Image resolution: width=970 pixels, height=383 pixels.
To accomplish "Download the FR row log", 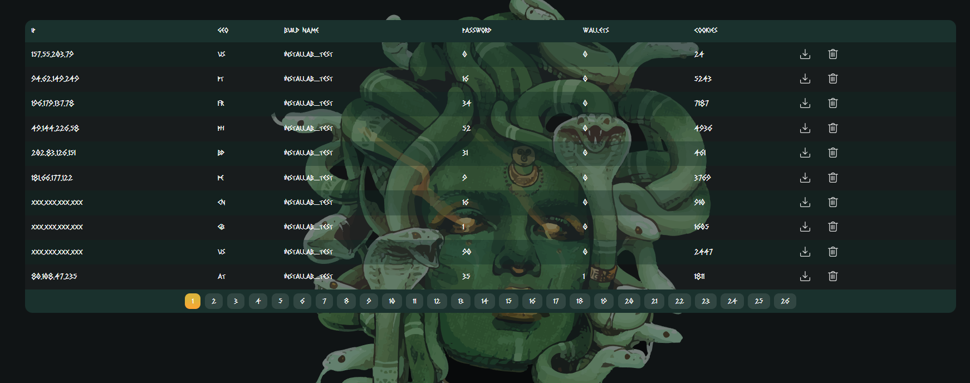I will tap(805, 103).
